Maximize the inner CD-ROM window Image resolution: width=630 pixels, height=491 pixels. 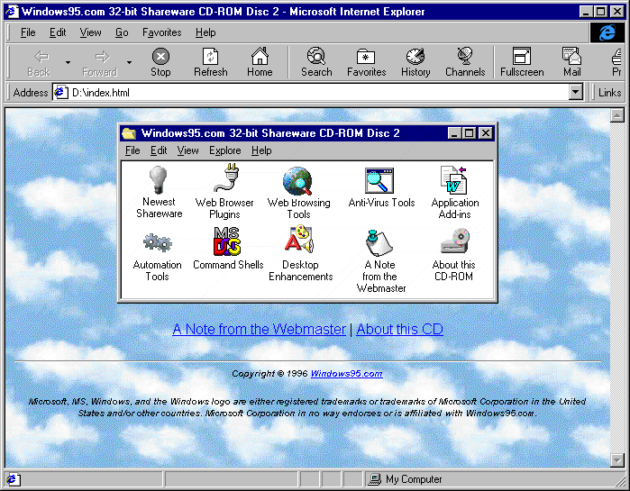(469, 133)
